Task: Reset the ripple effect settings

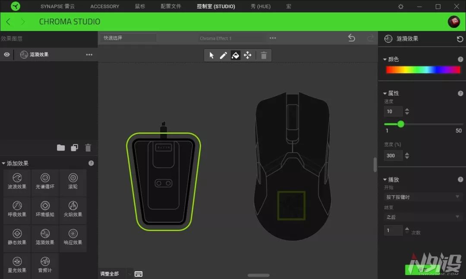Action: [x=460, y=39]
